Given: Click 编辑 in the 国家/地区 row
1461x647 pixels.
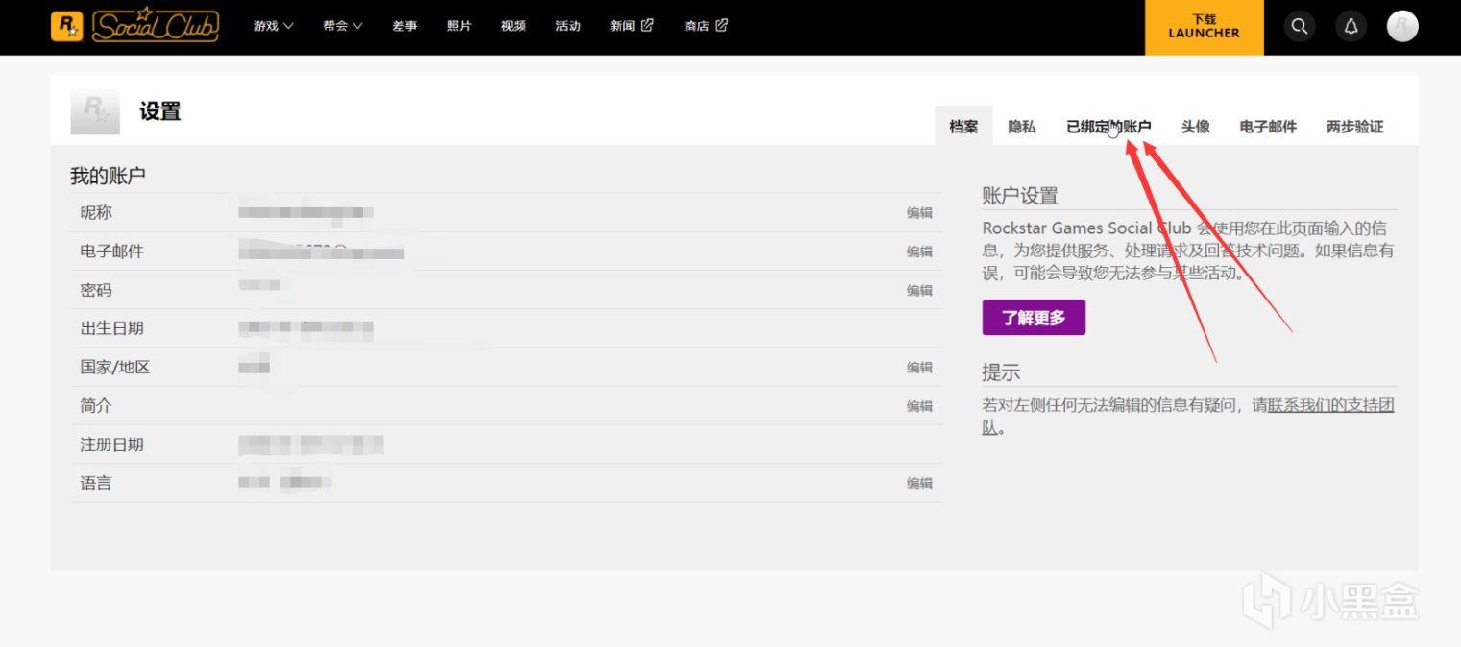Looking at the screenshot, I should (x=919, y=368).
